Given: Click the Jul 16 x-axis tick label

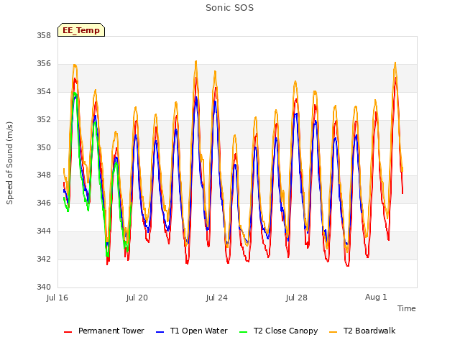Looking at the screenshot, I should (57, 298).
